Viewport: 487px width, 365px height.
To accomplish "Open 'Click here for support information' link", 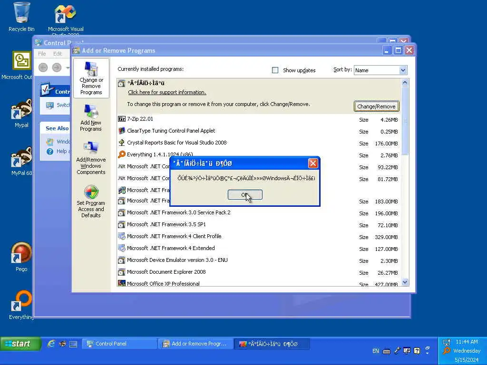I will point(167,92).
